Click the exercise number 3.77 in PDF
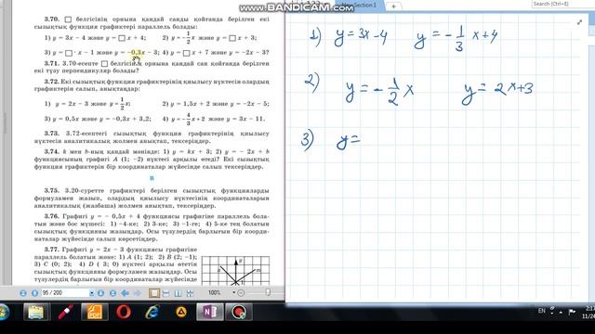Screen dimensions: 595x334 point(52,250)
